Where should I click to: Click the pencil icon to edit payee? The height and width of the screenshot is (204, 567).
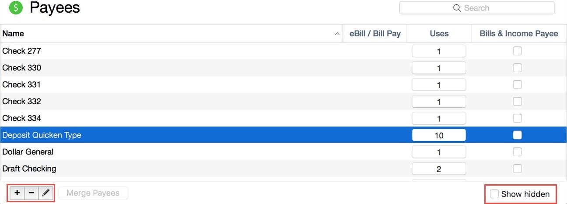(46, 193)
